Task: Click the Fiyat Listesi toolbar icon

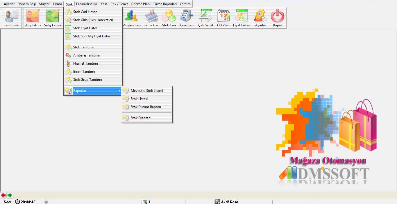Action: point(242,18)
